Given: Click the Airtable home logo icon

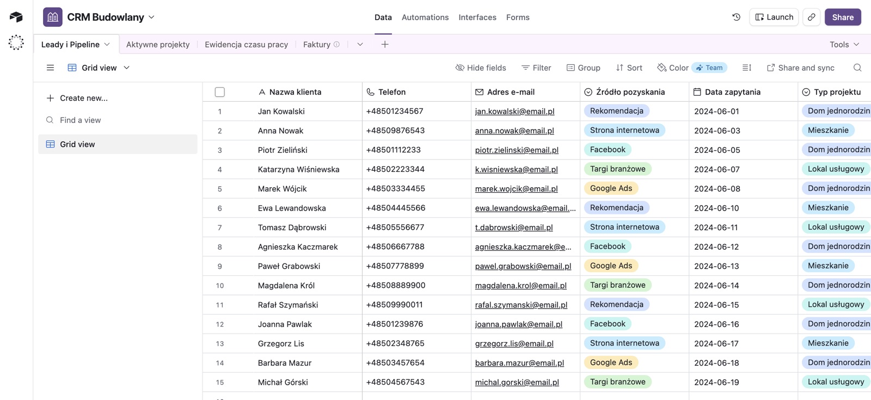Looking at the screenshot, I should tap(16, 17).
